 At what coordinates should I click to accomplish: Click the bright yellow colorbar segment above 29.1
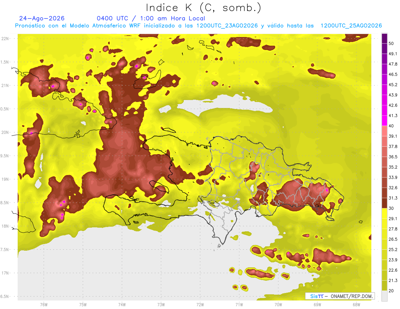384,213
